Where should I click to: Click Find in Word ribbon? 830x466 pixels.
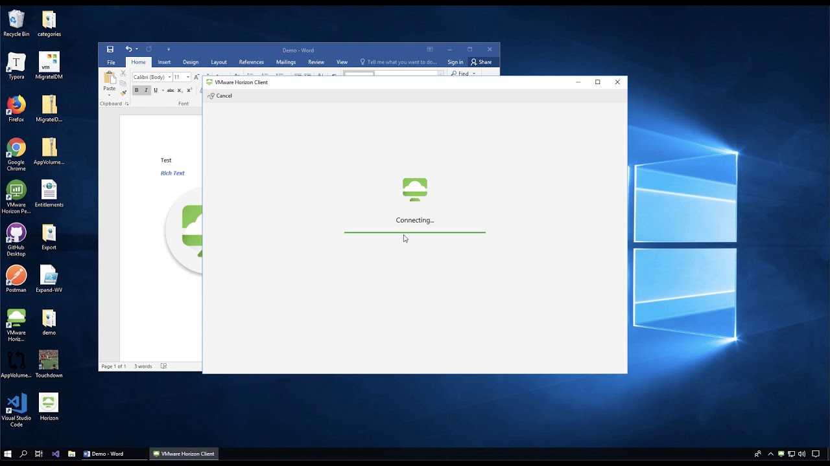coord(460,74)
